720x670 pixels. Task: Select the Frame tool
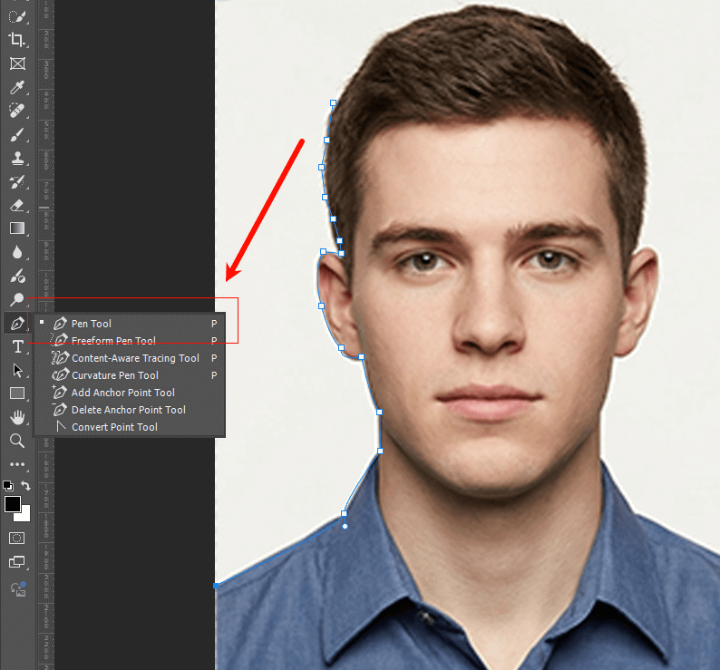pyautogui.click(x=17, y=63)
